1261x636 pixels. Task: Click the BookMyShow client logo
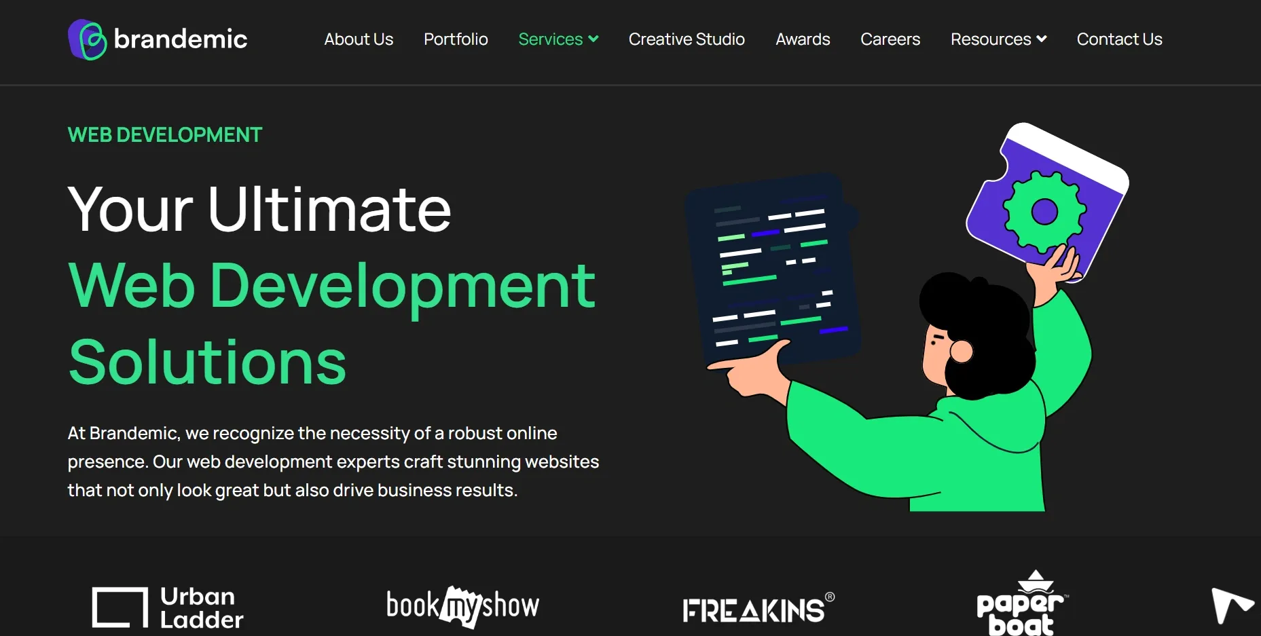(x=462, y=606)
